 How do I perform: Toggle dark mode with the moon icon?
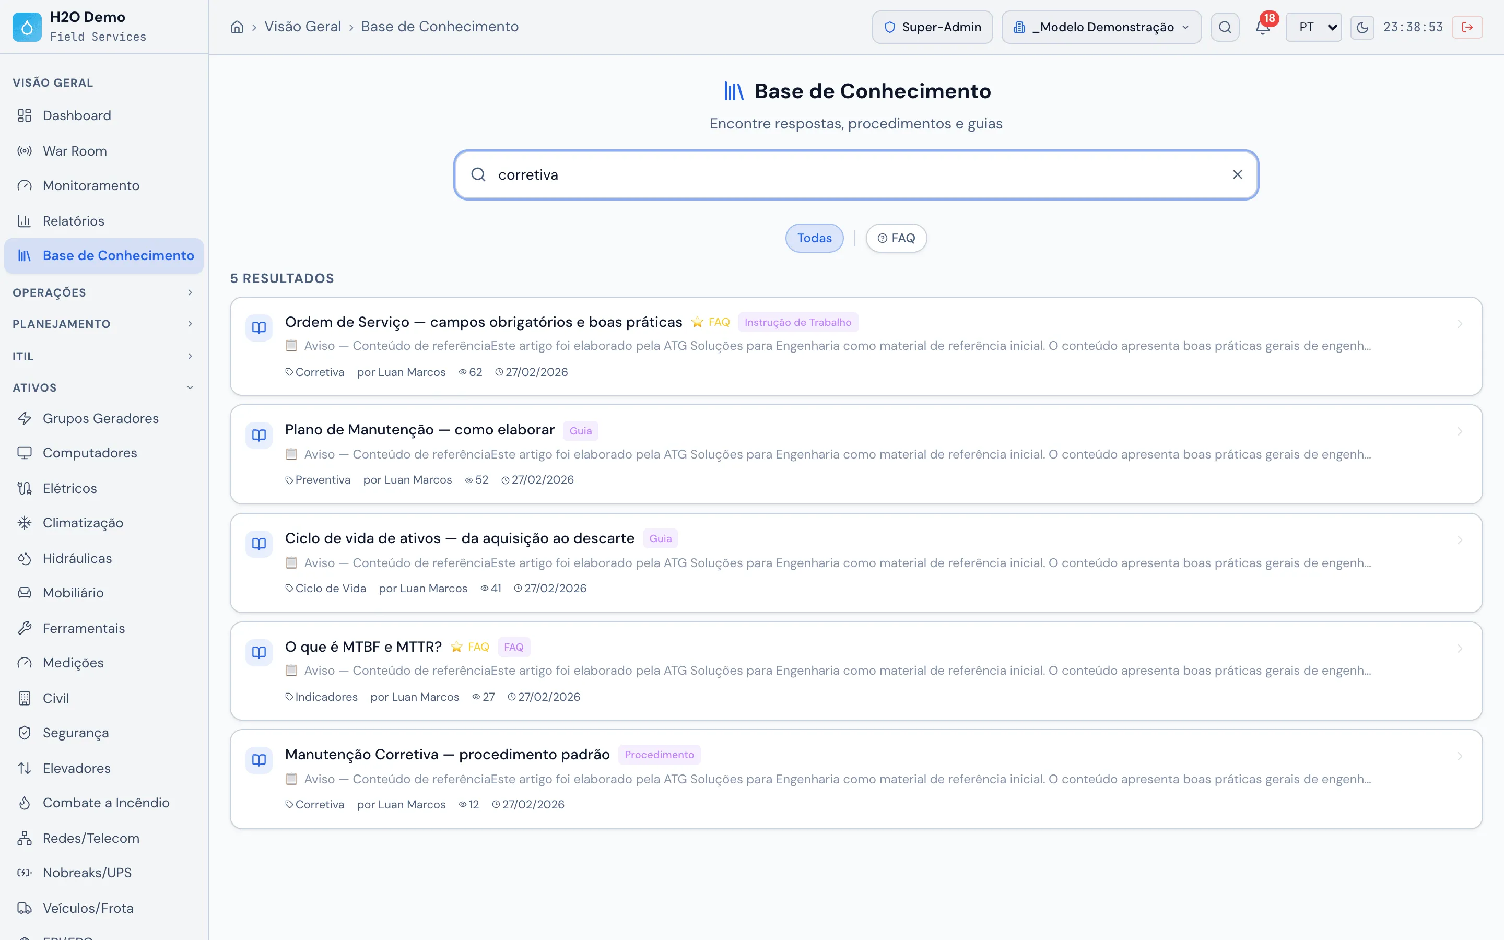1362,27
